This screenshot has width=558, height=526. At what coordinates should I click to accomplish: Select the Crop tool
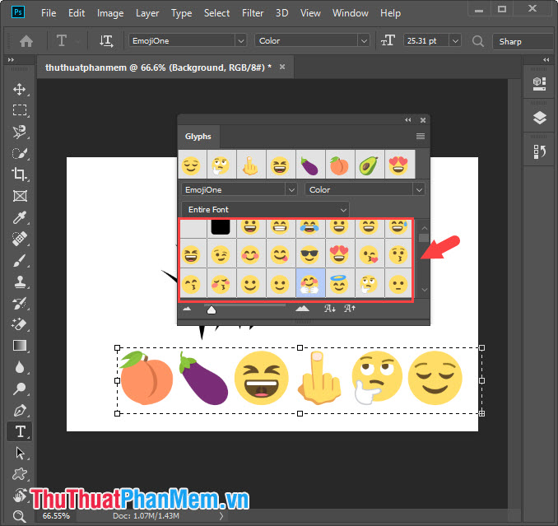point(20,175)
